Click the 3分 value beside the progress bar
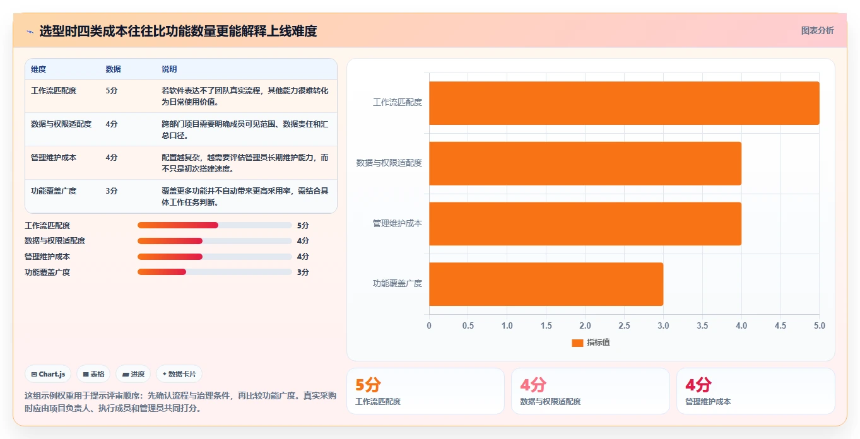 tap(303, 272)
